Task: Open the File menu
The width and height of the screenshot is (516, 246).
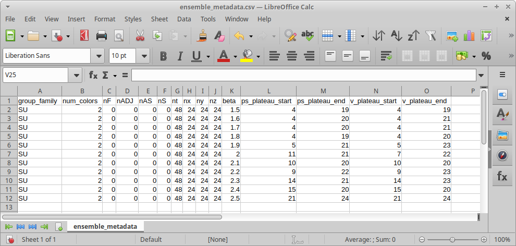Action: 10,19
